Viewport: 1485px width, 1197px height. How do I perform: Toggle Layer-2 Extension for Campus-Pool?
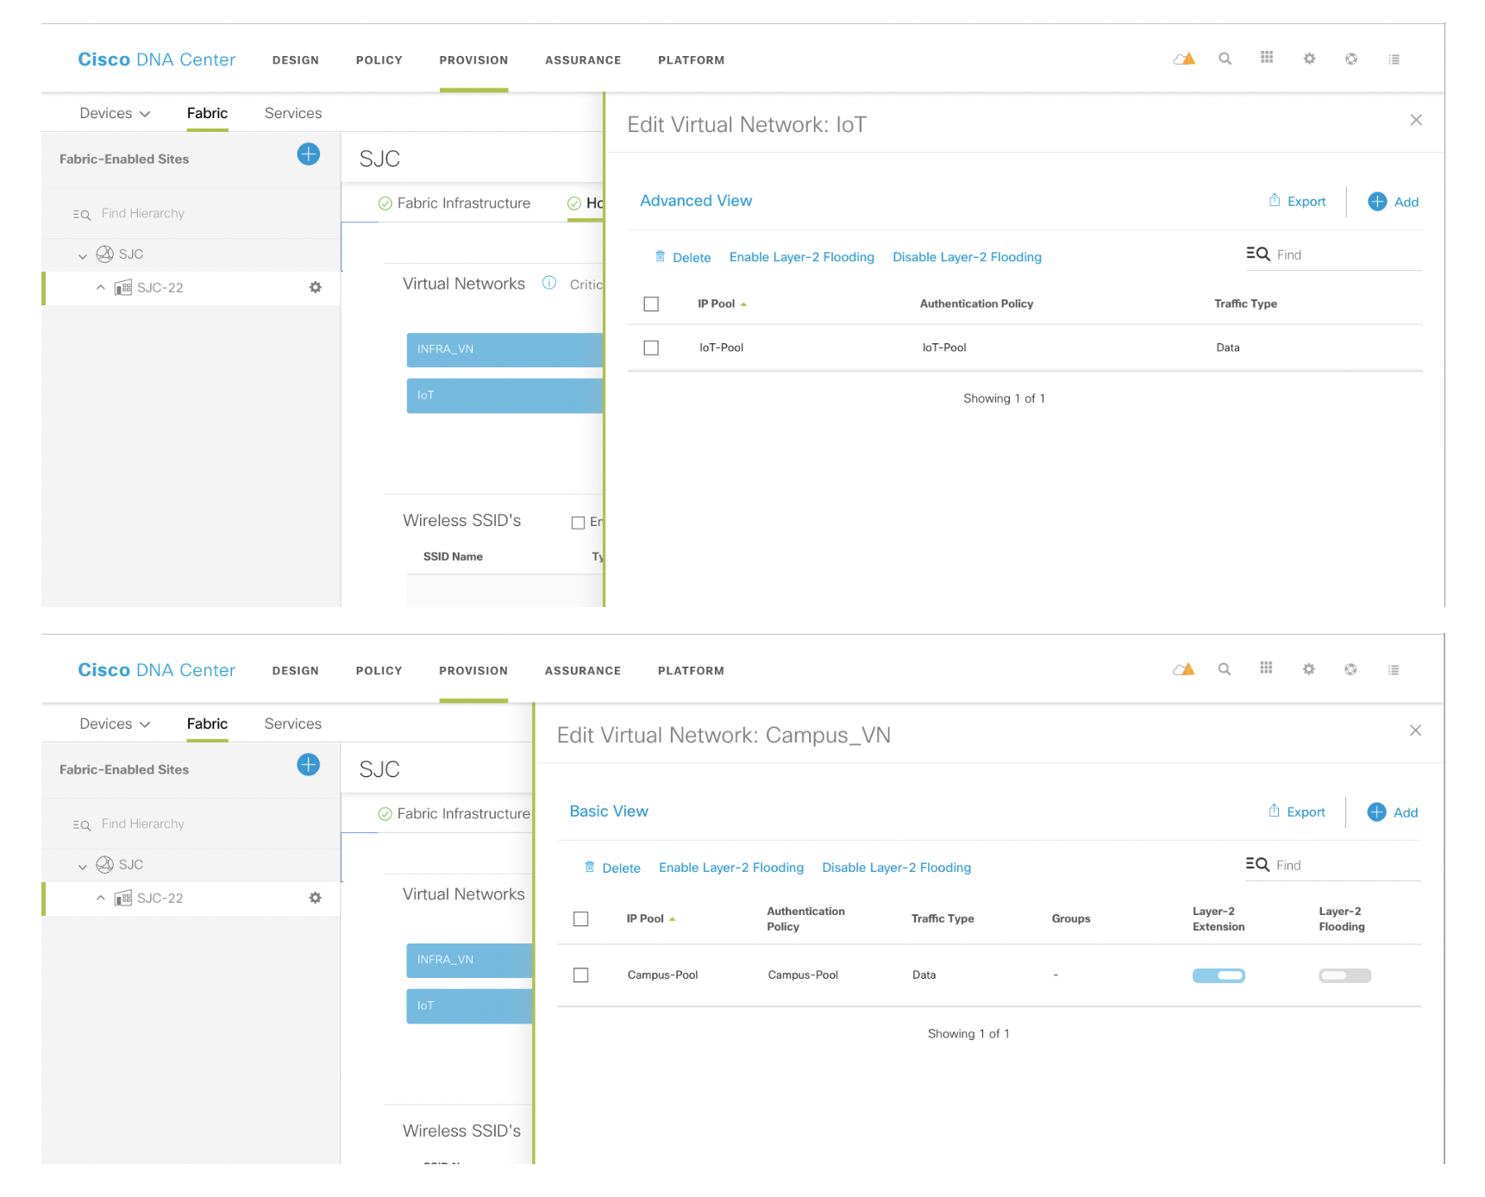pyautogui.click(x=1218, y=975)
